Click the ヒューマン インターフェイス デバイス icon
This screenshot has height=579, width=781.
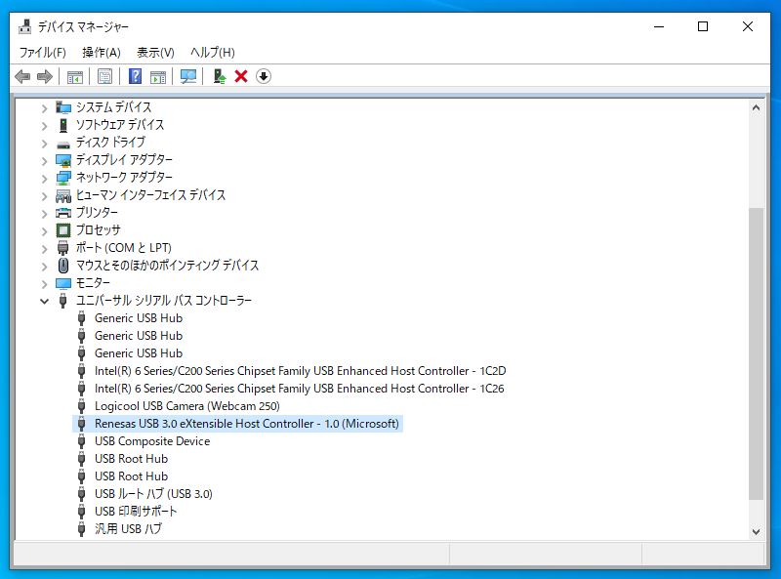point(63,196)
